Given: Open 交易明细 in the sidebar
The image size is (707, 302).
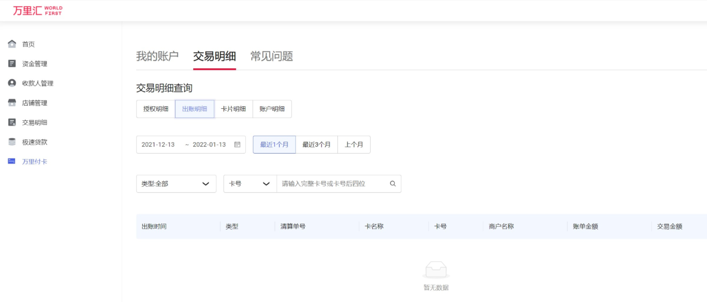Looking at the screenshot, I should click(35, 122).
